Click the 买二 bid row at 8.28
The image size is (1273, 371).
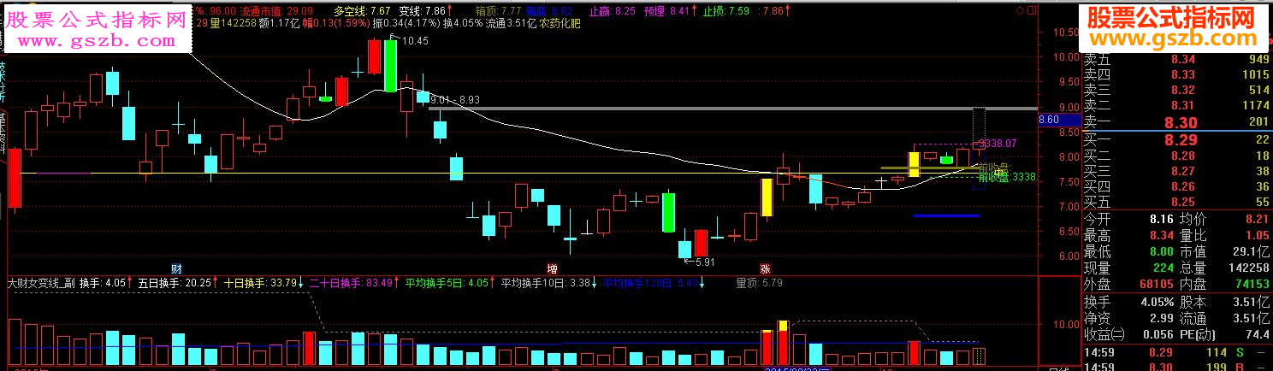click(1177, 155)
